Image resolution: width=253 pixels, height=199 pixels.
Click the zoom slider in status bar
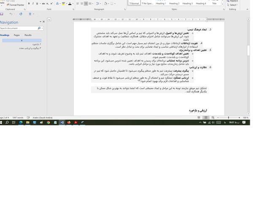pyautogui.click(x=228, y=118)
